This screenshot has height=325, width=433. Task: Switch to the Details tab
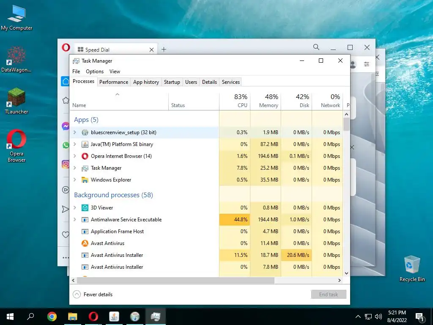[209, 82]
